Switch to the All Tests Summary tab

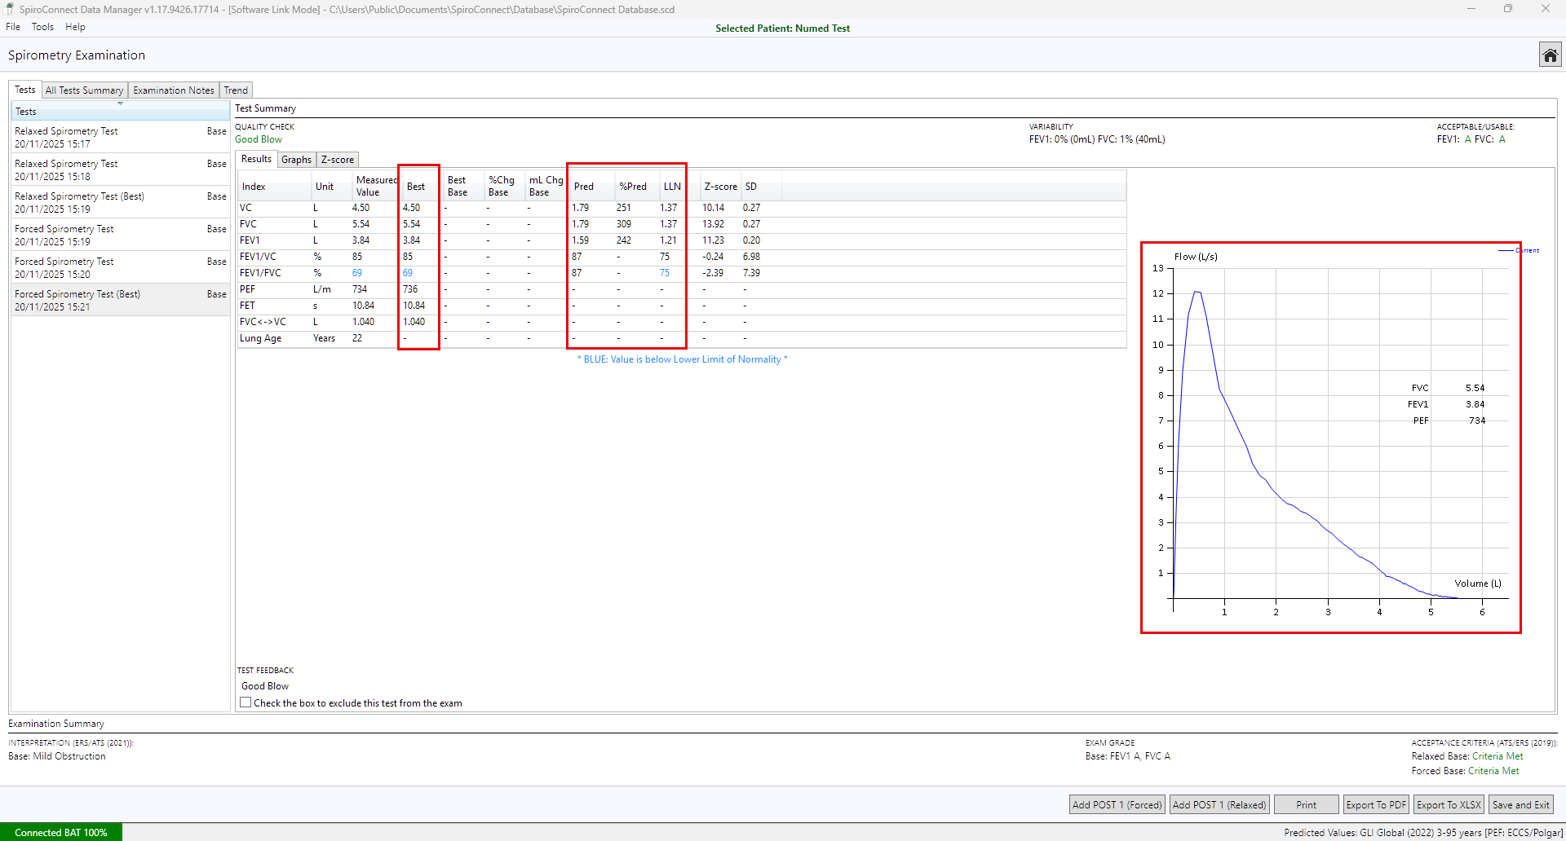[x=84, y=90]
